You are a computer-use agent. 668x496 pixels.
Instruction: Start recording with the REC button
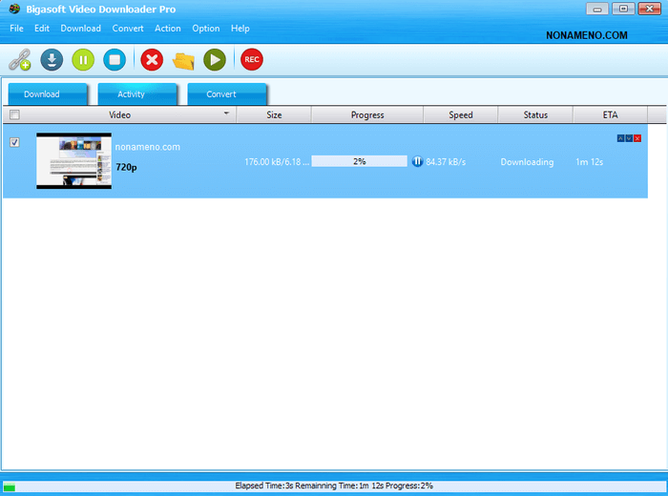(x=252, y=60)
